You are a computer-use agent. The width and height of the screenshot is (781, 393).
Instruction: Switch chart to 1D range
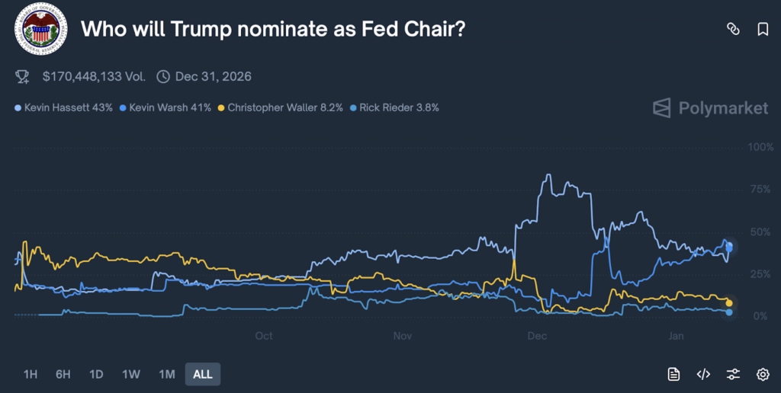click(x=96, y=374)
